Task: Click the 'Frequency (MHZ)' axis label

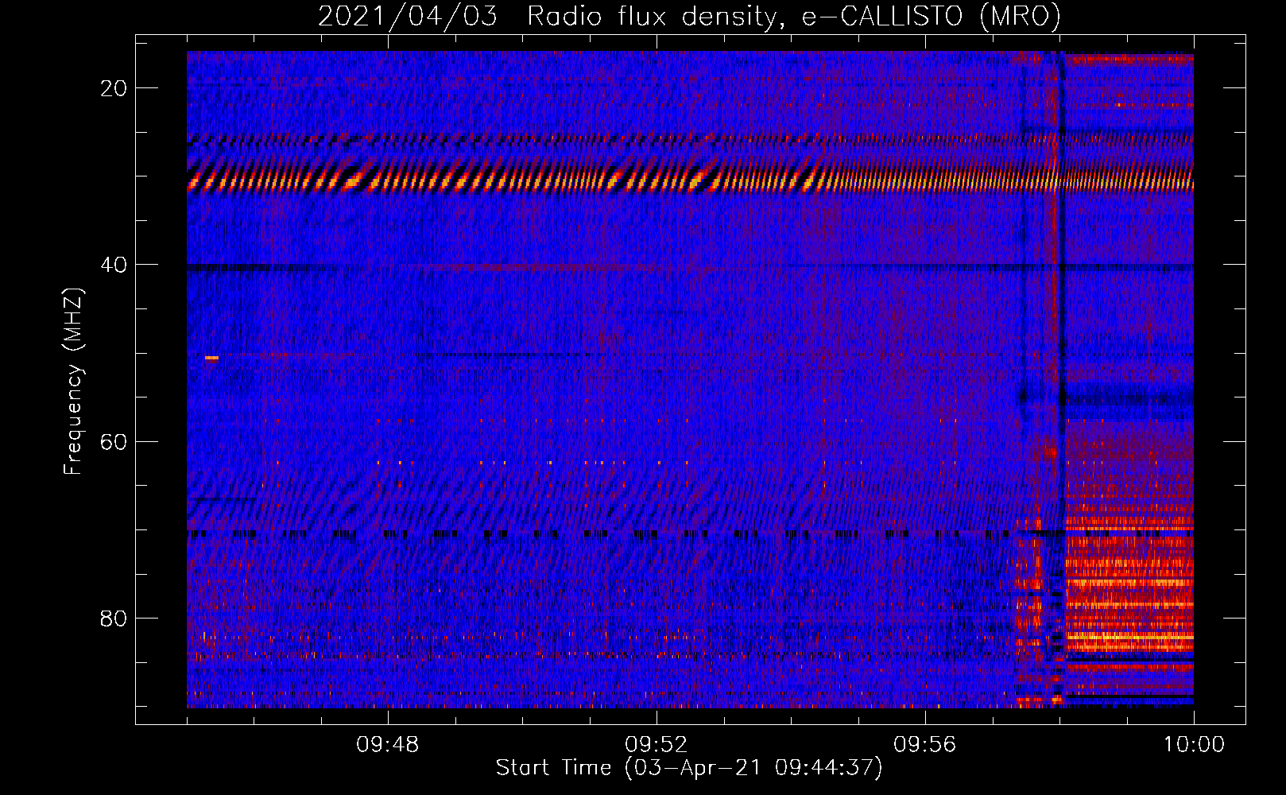Action: pos(73,382)
